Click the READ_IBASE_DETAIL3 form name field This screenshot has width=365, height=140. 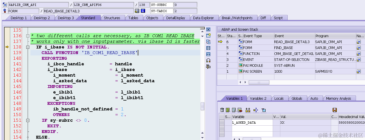point(89,11)
